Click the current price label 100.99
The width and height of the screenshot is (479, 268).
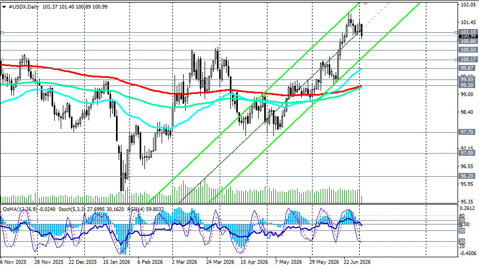(468, 37)
